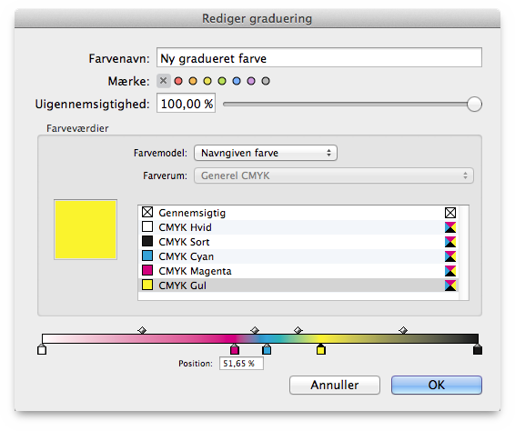Click the Uigennemsigtighed slider knob
This screenshot has width=515, height=431.
(474, 105)
